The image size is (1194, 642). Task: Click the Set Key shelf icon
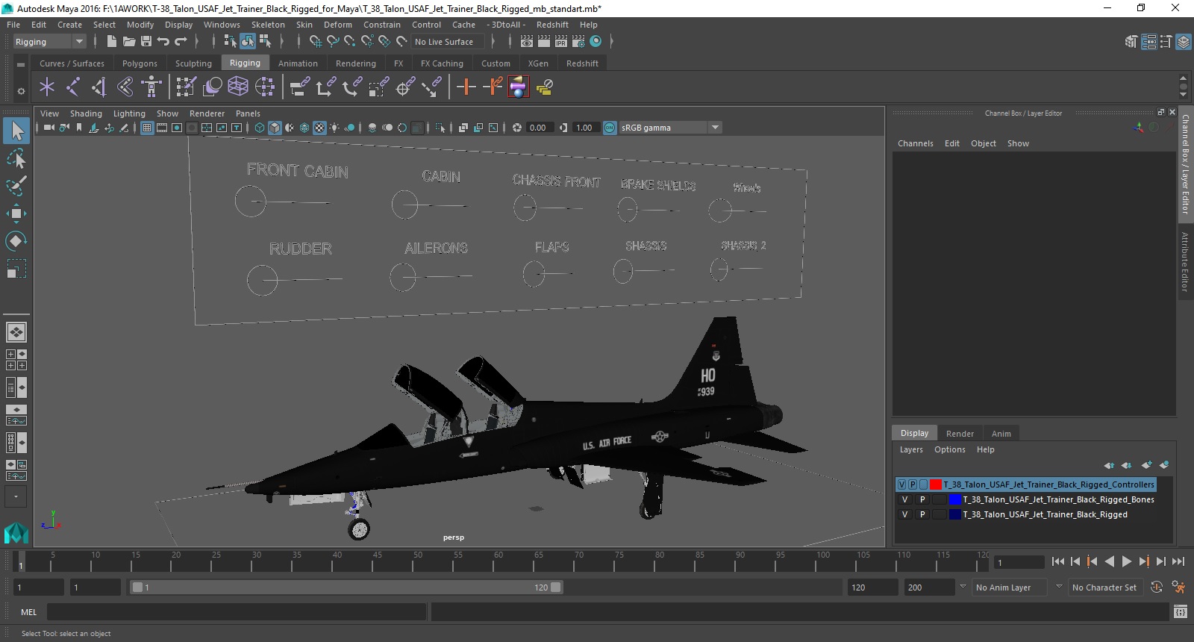tap(466, 87)
